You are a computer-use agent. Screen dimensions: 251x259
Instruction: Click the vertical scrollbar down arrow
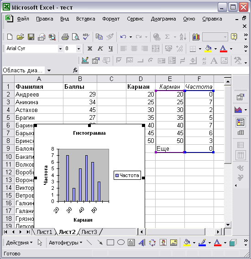coord(228,225)
